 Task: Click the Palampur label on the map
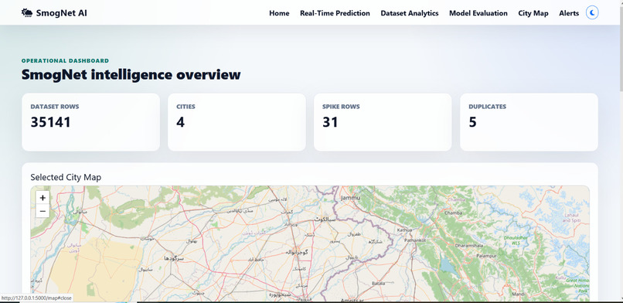point(487,256)
